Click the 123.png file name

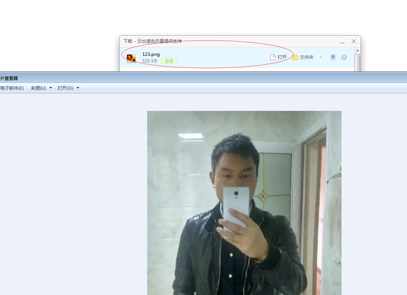coord(151,54)
